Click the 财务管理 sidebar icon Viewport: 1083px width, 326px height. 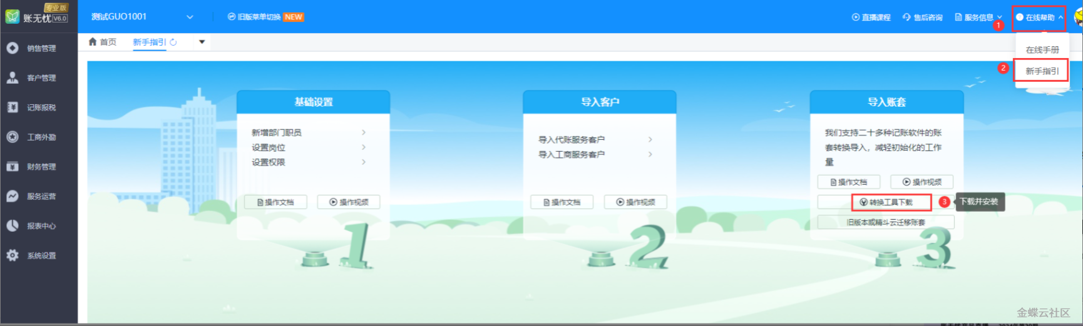click(13, 167)
